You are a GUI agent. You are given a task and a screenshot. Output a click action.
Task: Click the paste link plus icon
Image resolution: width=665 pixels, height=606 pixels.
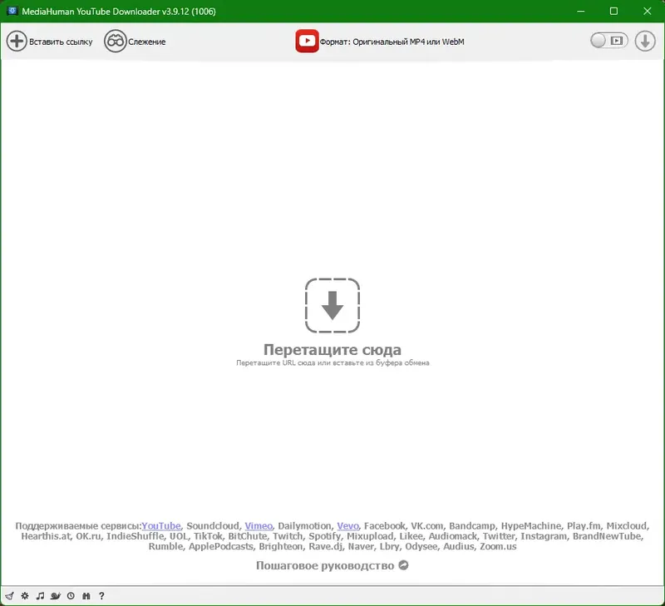(x=17, y=41)
